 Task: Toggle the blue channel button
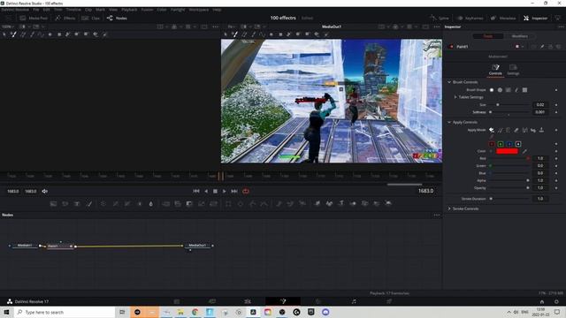[x=509, y=144]
